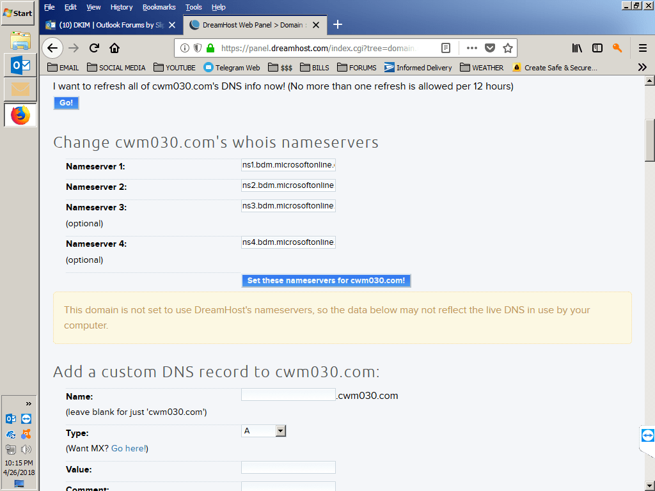Open Avast from the system tray
The image size is (655, 491).
point(26,434)
